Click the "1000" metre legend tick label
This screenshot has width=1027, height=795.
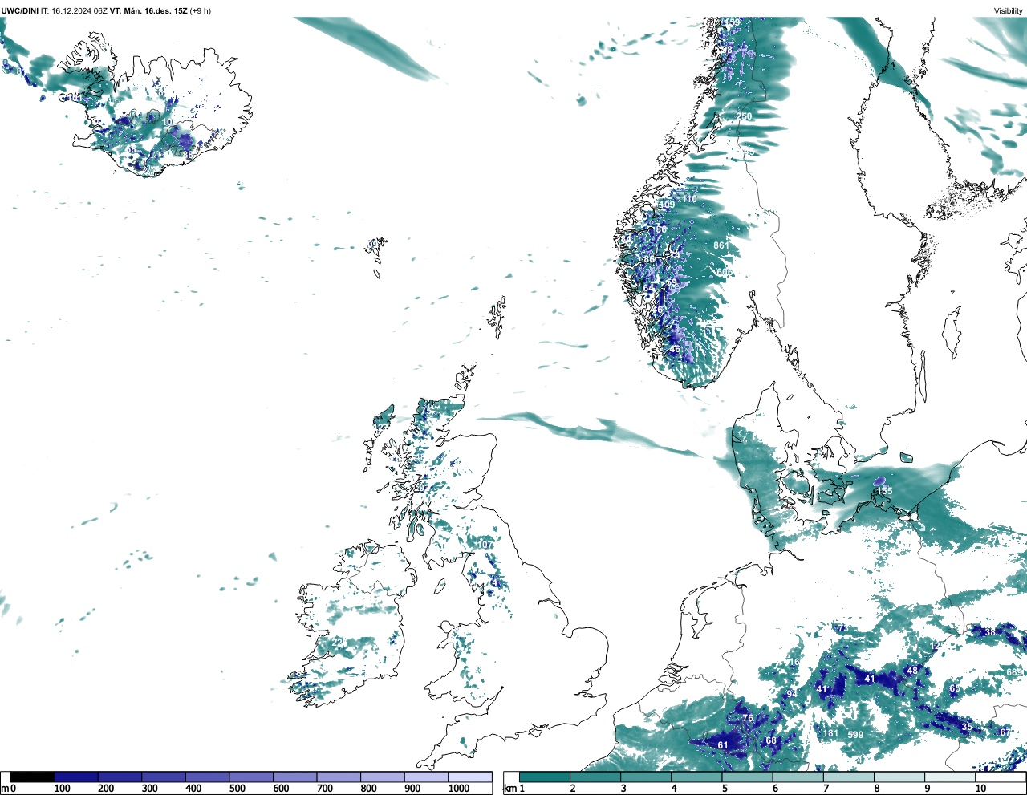tap(458, 789)
